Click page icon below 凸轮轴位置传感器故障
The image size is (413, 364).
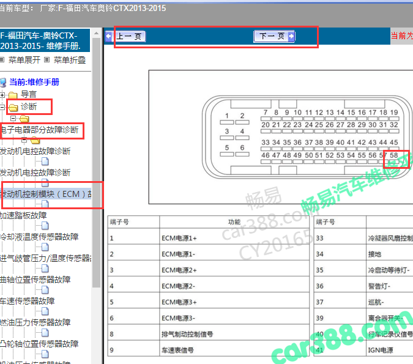[x=45, y=354]
